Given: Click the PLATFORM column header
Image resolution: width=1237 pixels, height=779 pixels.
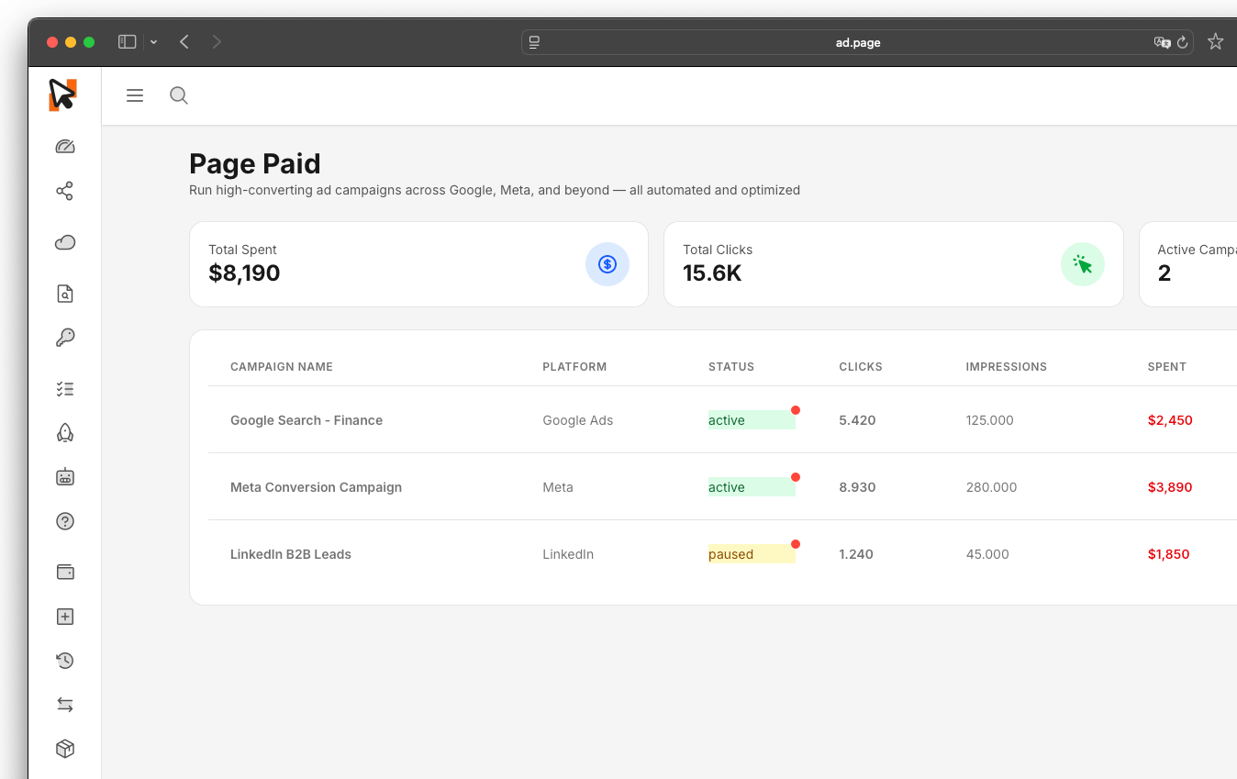Looking at the screenshot, I should click(574, 367).
